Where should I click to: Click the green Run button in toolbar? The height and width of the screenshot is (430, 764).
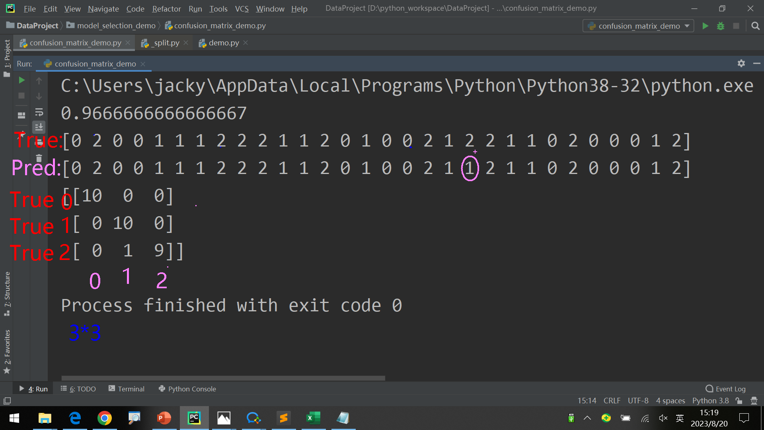pos(705,26)
